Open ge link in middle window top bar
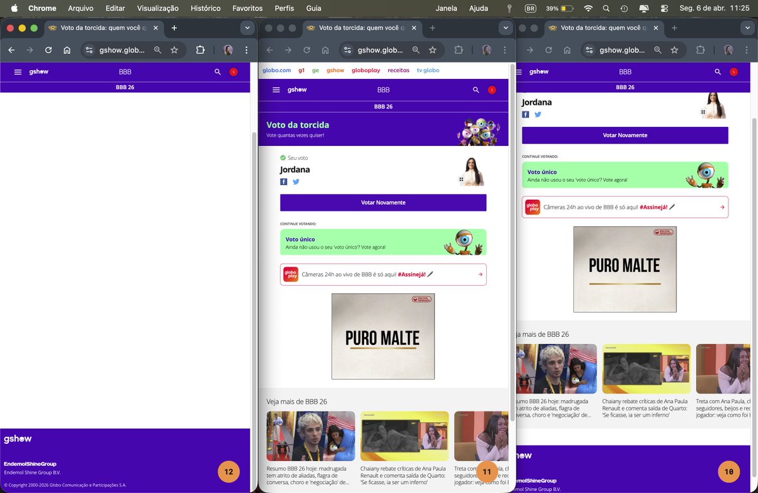 315,71
